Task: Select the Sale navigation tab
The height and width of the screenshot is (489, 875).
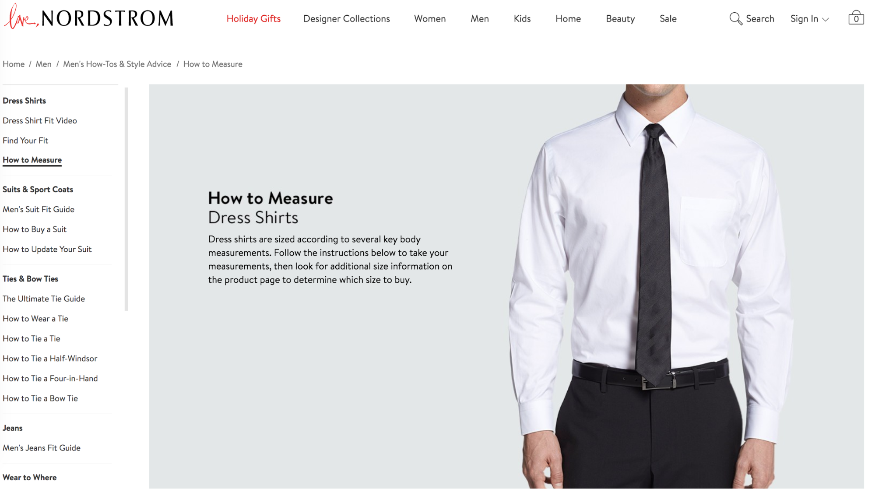Action: tap(668, 19)
